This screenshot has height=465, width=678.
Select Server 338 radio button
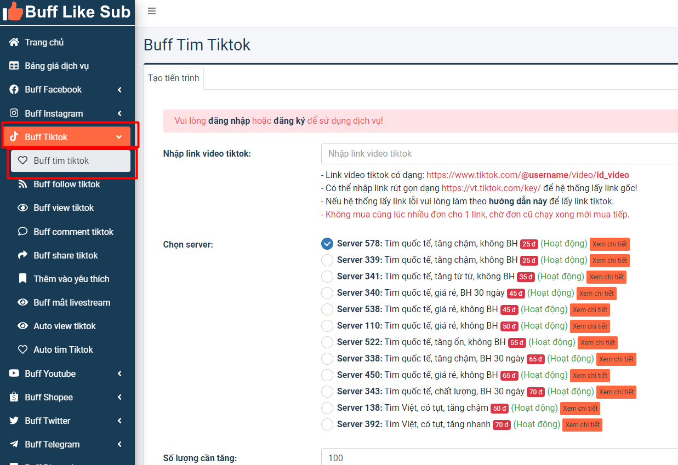pyautogui.click(x=327, y=359)
